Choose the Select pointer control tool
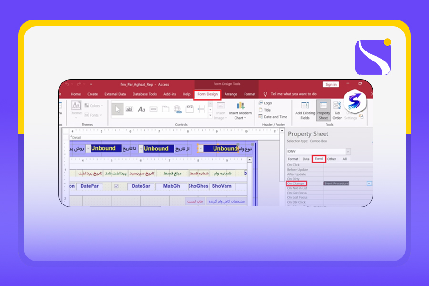Screen dimensions: 429x286 117,109
